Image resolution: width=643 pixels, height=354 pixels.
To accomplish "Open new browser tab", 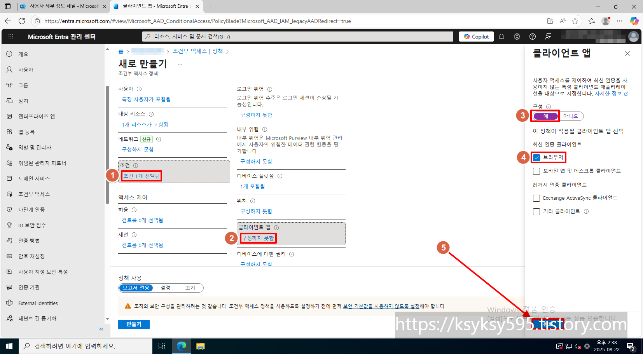I will pyautogui.click(x=210, y=6).
